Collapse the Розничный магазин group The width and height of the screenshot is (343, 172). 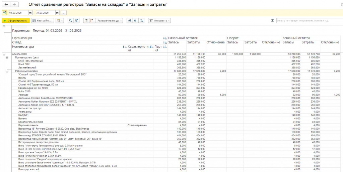point(7,71)
